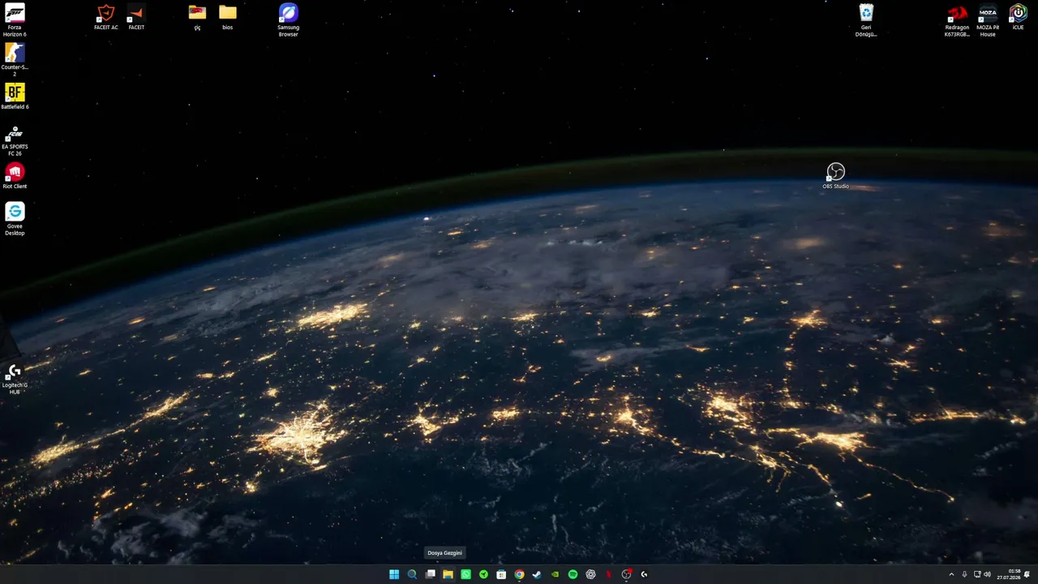
Task: Open network settings from system tray
Action: click(x=976, y=574)
